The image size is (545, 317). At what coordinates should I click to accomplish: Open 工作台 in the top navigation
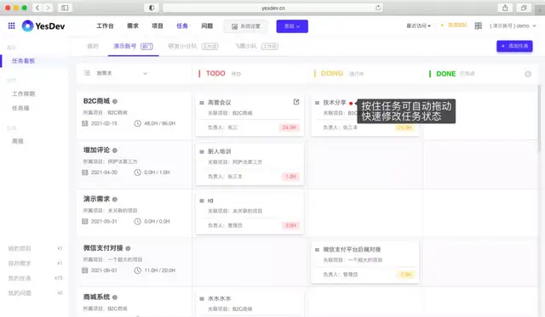coord(105,25)
